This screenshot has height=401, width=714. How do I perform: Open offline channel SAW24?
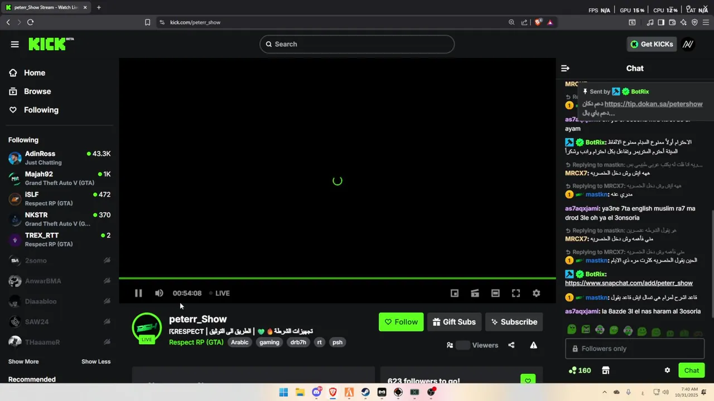59,322
